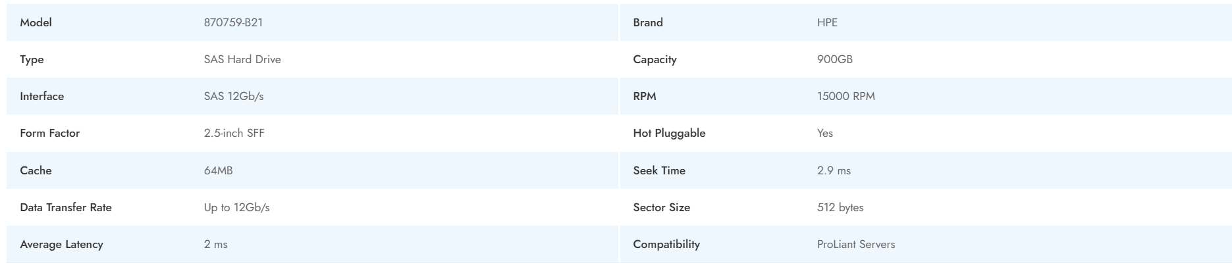Select the 900GB capacity value
The image size is (1232, 275).
coord(834,59)
